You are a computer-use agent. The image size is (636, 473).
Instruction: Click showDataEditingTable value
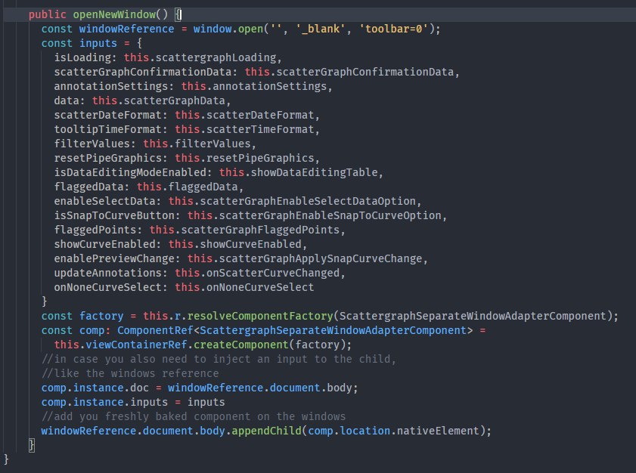(x=315, y=172)
